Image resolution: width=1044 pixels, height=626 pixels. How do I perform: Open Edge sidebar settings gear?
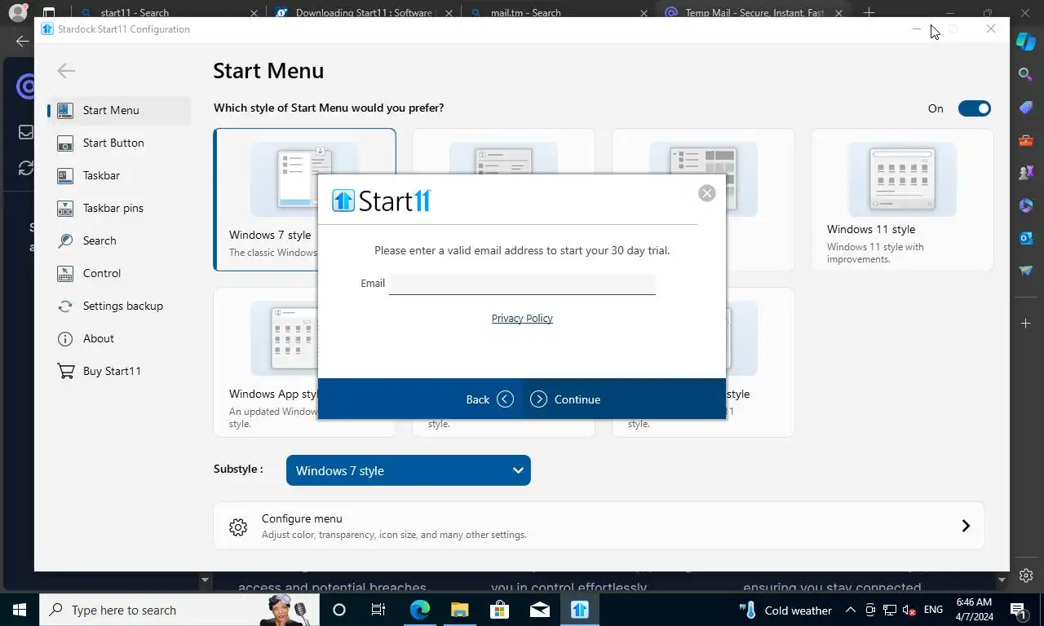pos(1026,575)
